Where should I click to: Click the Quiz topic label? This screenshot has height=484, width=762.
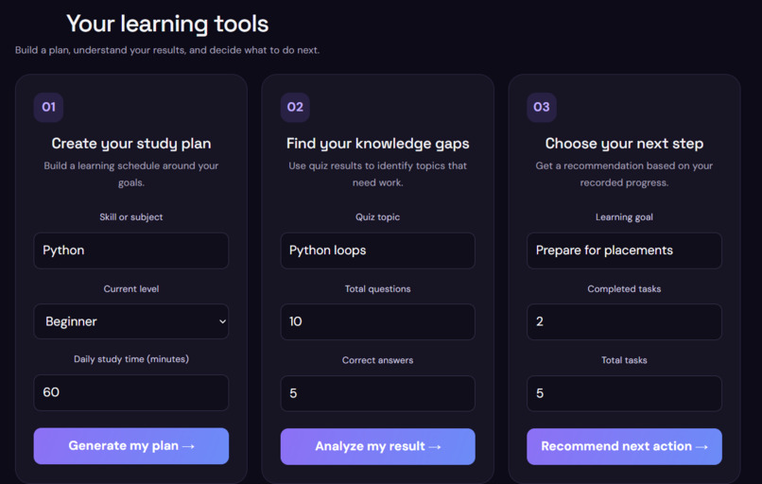click(377, 217)
